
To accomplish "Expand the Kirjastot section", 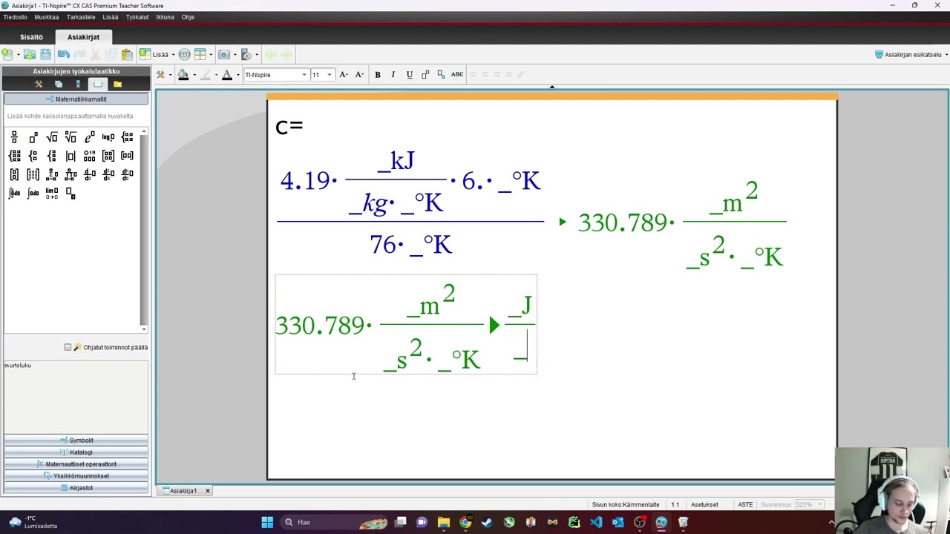I will click(76, 488).
